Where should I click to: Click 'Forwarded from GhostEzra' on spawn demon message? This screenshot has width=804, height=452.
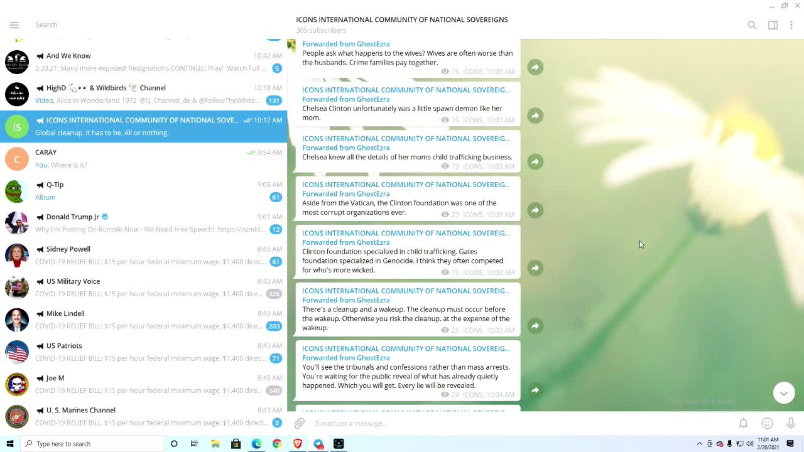point(346,99)
